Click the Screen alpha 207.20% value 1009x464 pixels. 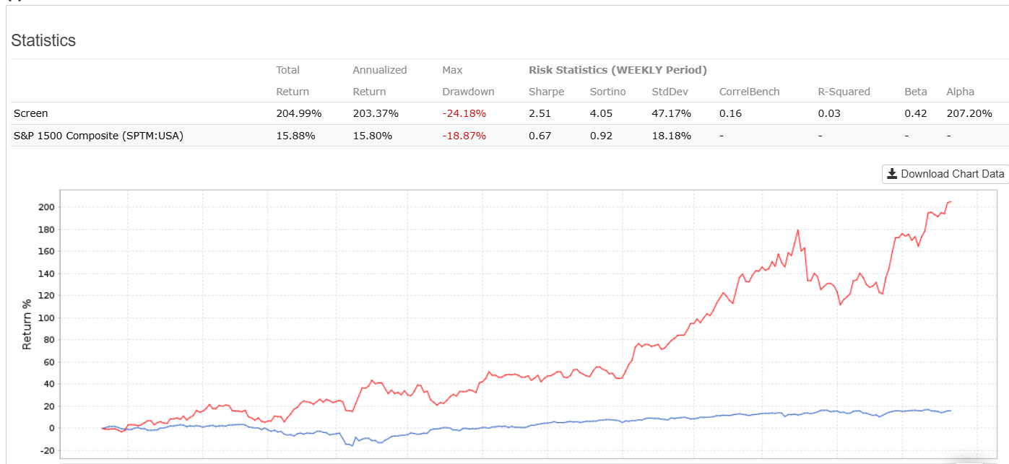coord(969,113)
